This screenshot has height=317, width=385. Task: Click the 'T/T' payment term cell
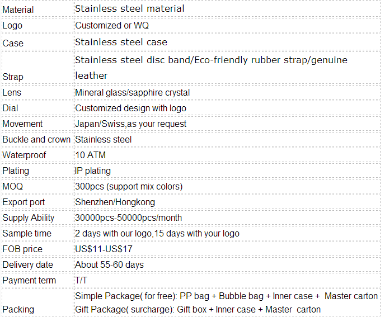[x=81, y=281]
